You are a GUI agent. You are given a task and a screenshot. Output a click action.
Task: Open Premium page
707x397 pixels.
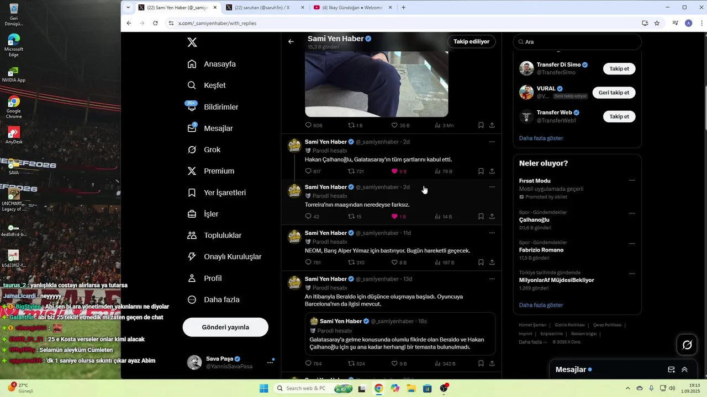pyautogui.click(x=211, y=171)
